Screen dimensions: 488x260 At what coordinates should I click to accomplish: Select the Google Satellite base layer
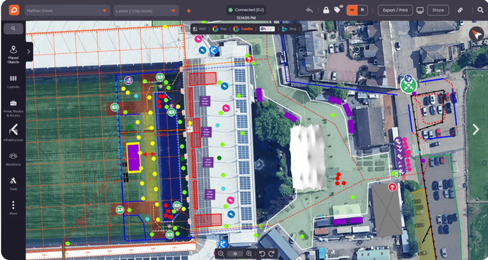(243, 29)
